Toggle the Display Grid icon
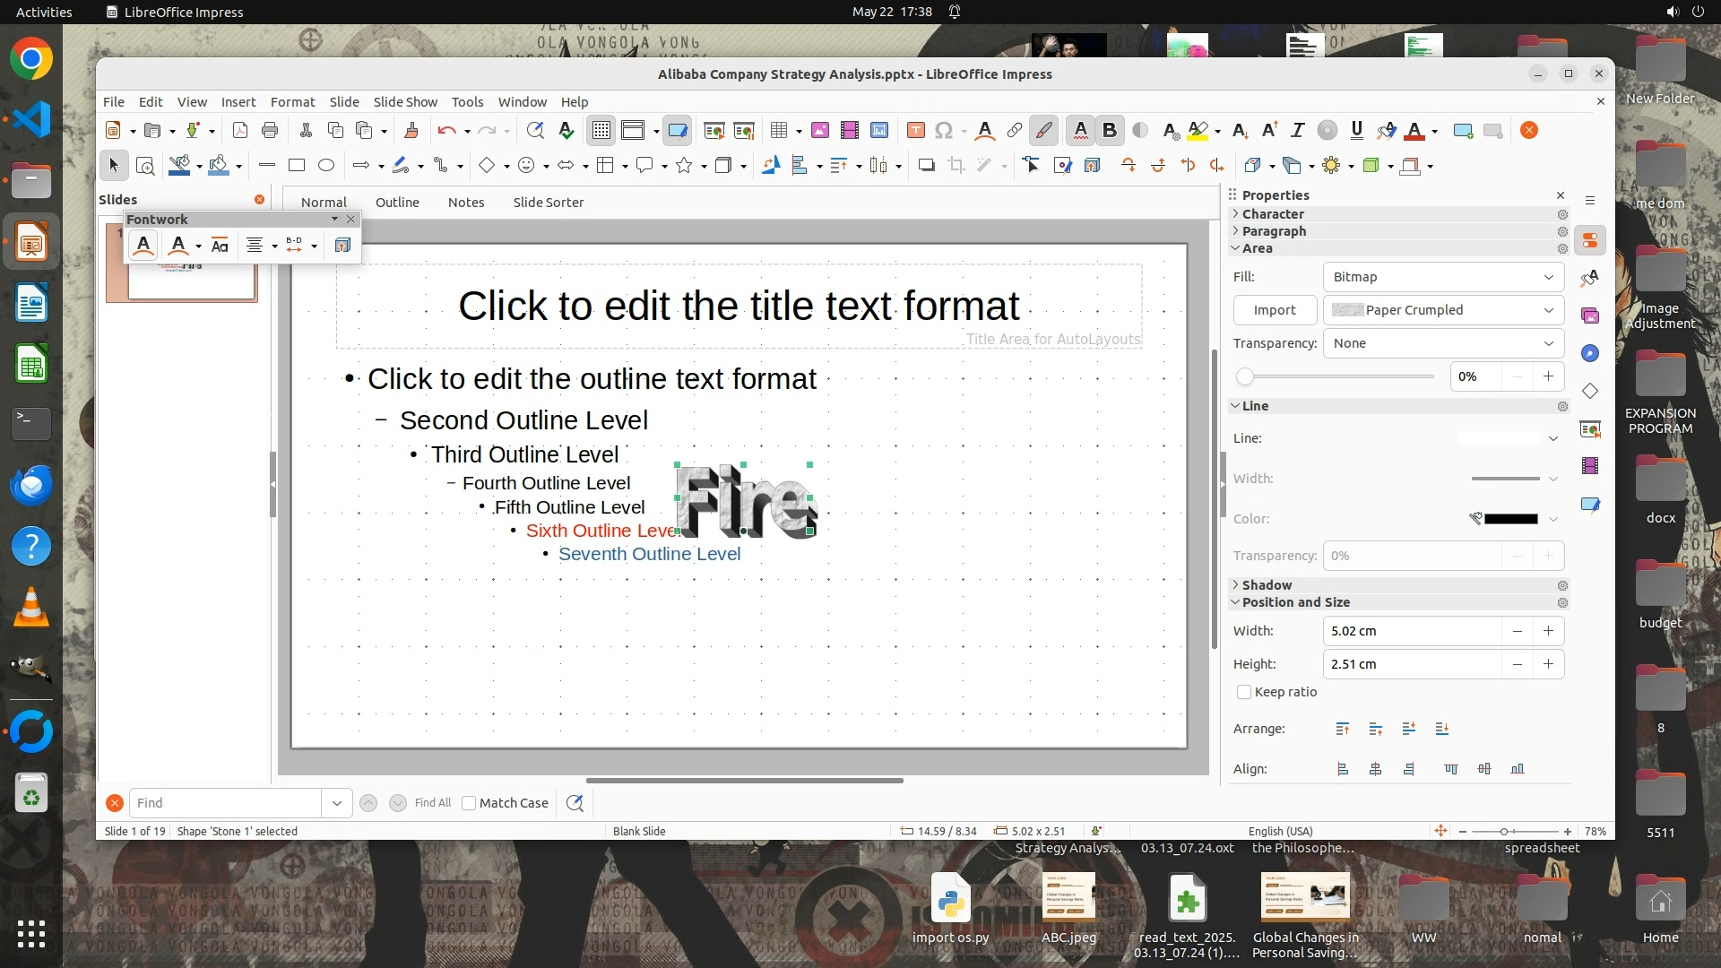 pyautogui.click(x=601, y=131)
